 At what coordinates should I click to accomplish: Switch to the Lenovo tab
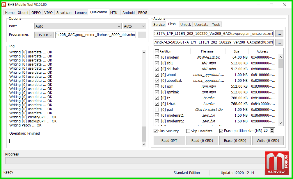pyautogui.click(x=81, y=13)
